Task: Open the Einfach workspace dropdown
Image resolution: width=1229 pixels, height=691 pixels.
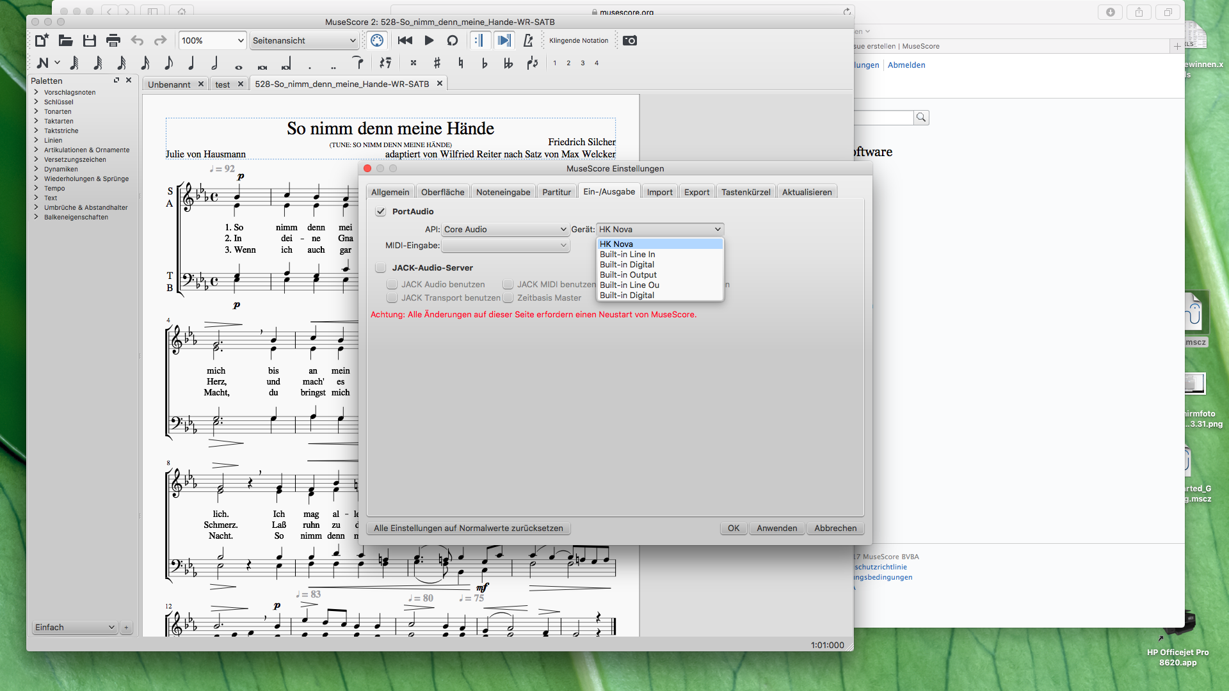Action: [x=75, y=628]
